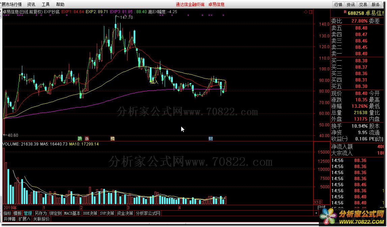Click the 总量 21638 value
Image resolution: width=387 pixels, height=227 pixels.
pos(361,112)
